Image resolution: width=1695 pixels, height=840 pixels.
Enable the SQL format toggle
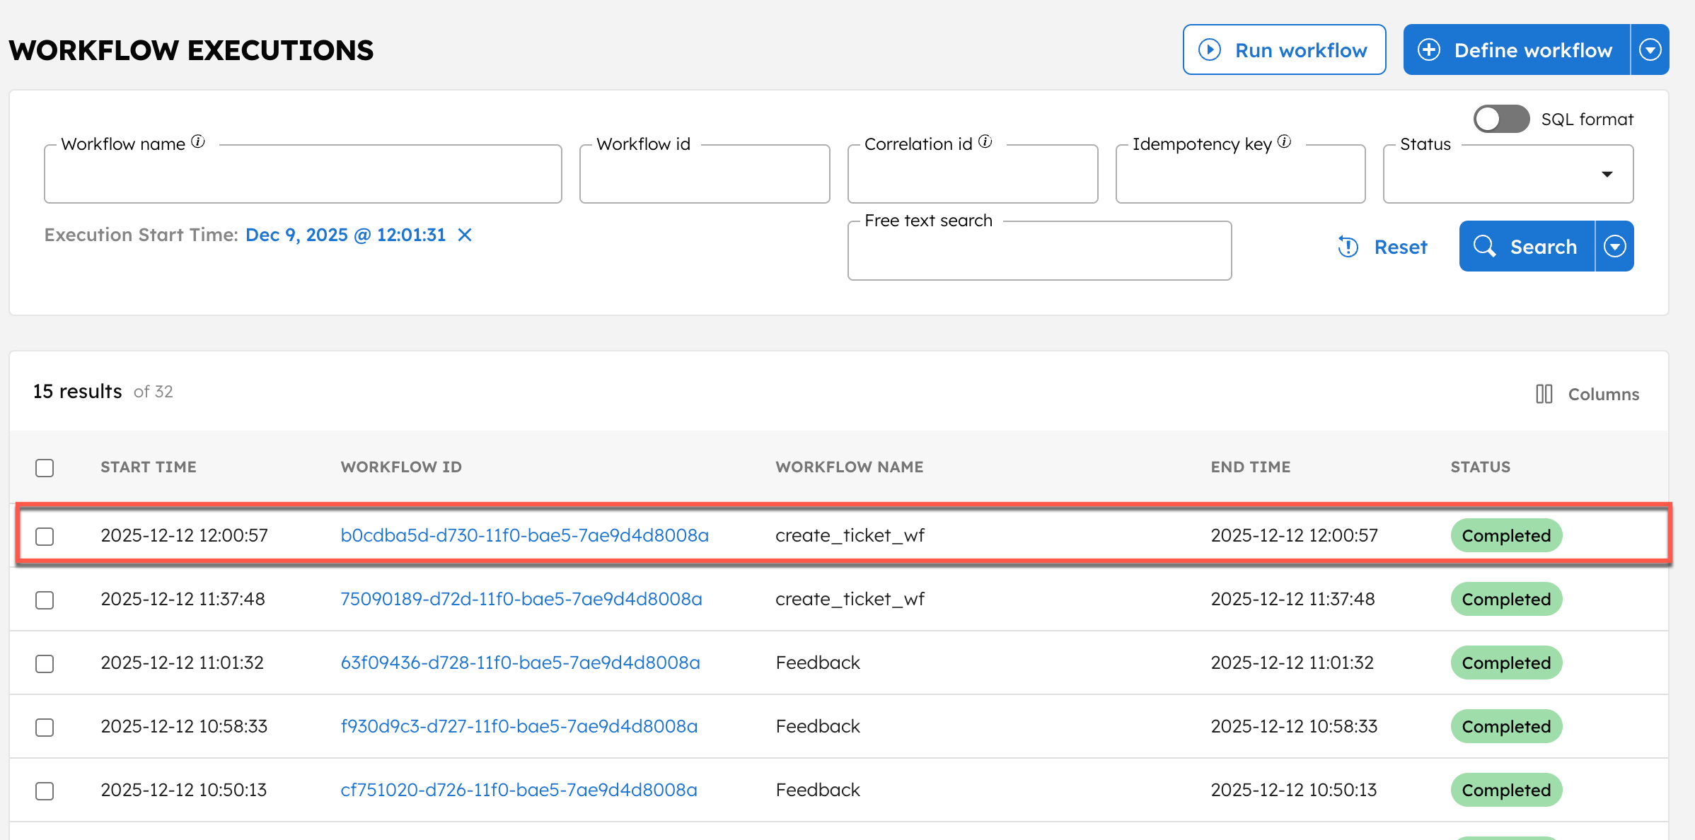[x=1501, y=119]
